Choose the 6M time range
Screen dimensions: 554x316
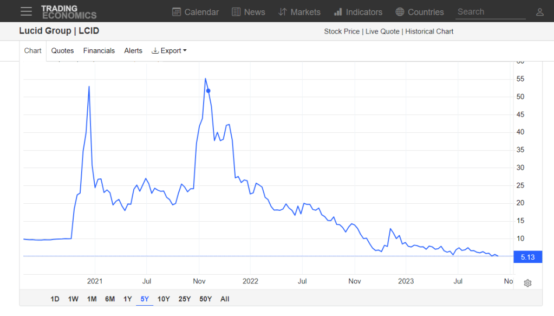(x=109, y=299)
